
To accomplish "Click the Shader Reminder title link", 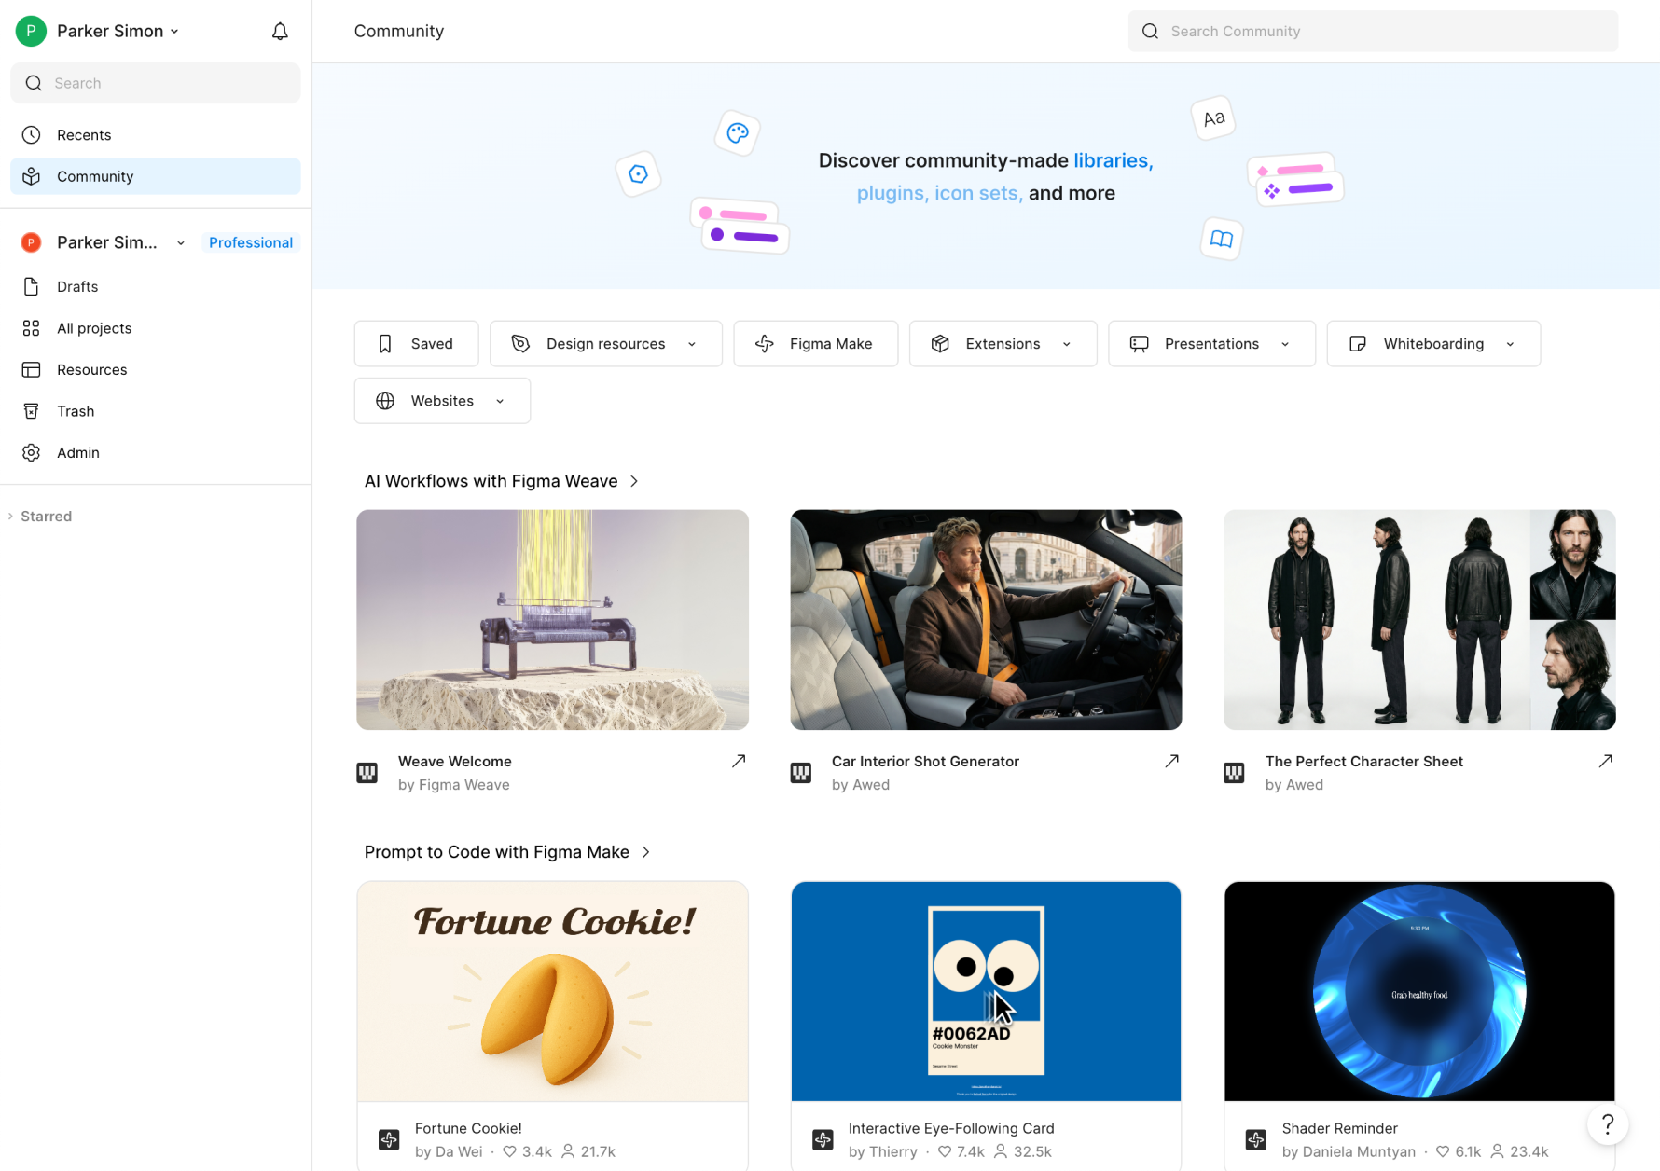I will (x=1339, y=1128).
